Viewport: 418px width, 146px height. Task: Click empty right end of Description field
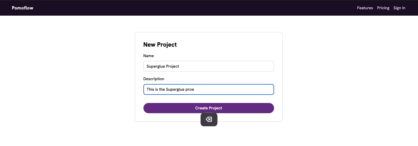point(256,89)
